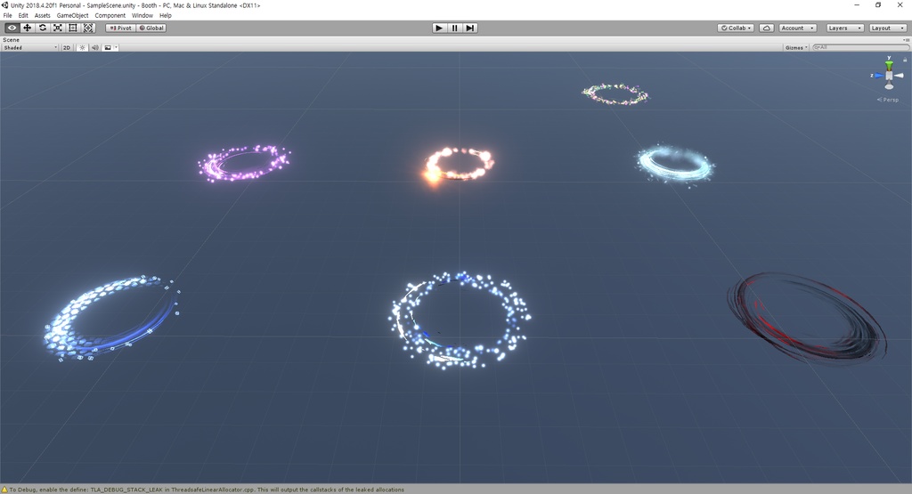Click the green Y axis gizmo cone
This screenshot has height=494, width=912.
889,64
